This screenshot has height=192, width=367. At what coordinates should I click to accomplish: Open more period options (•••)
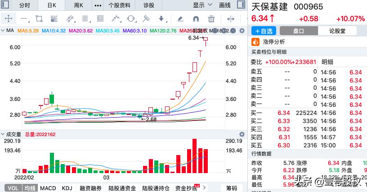tap(98, 5)
